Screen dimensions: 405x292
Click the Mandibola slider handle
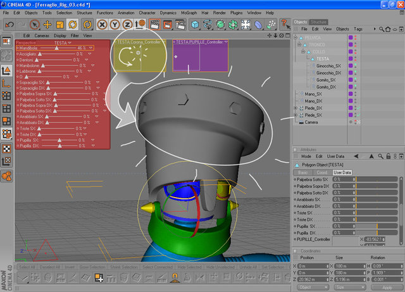[x=56, y=48]
